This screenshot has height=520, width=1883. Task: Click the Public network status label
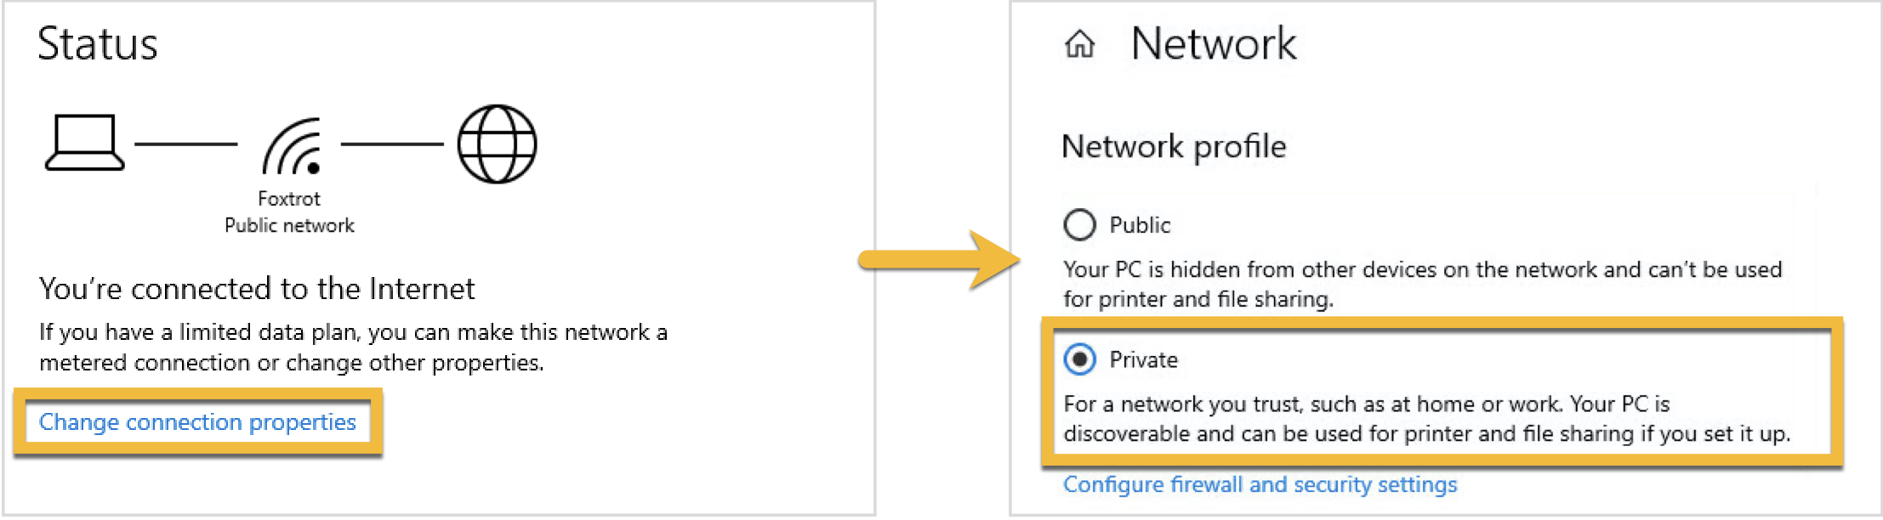click(289, 226)
